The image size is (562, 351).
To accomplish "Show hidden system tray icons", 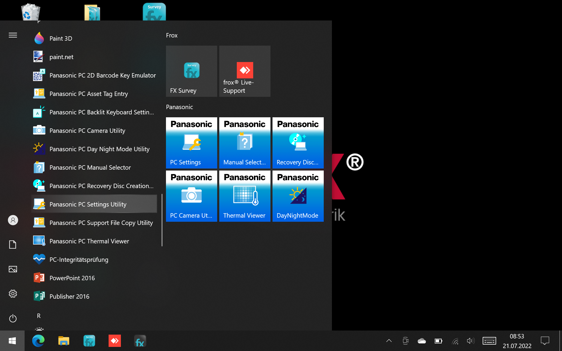I will (389, 341).
